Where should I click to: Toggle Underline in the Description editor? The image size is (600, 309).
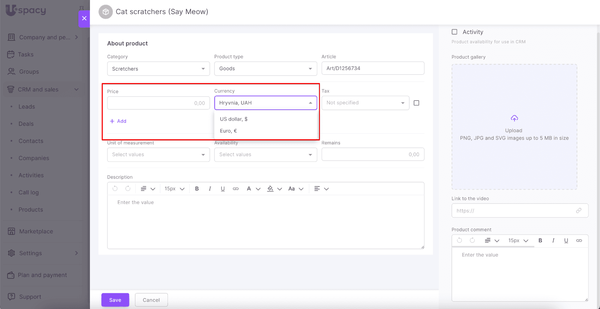pyautogui.click(x=223, y=189)
